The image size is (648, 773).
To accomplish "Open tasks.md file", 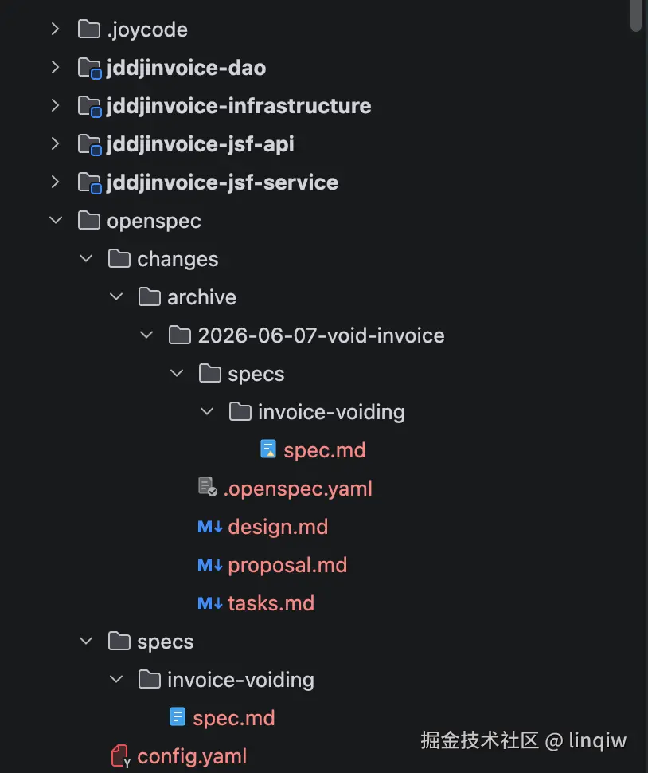I will (271, 603).
